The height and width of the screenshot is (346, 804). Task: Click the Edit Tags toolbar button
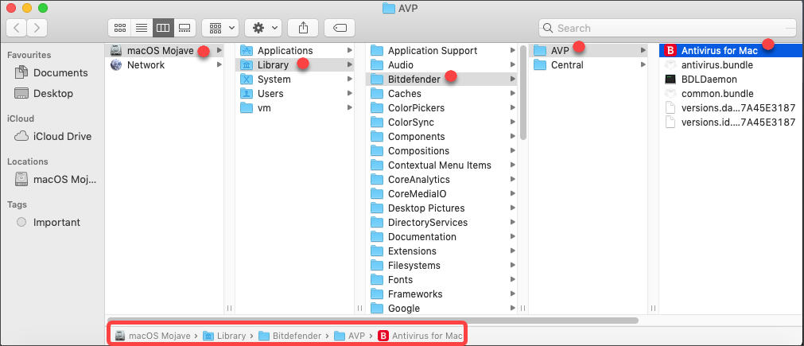[x=340, y=28]
